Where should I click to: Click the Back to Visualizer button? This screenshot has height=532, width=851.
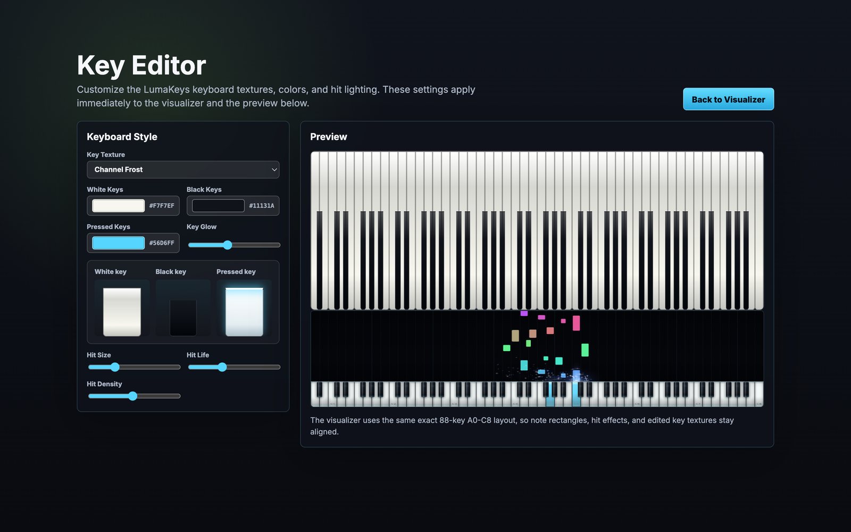pyautogui.click(x=728, y=99)
